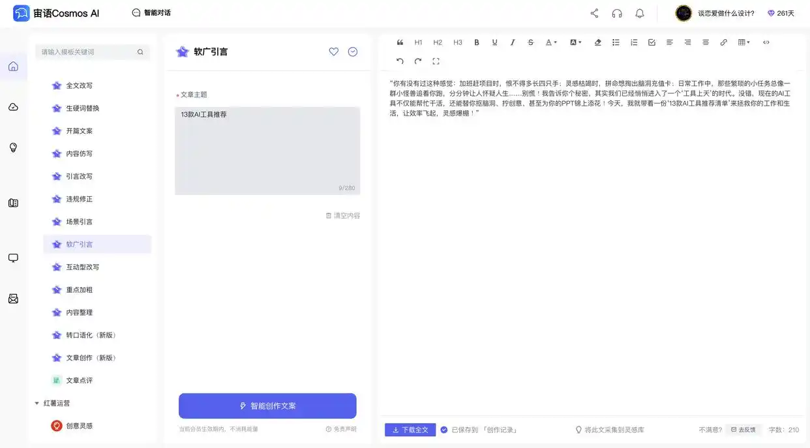Open 免责声明 link
The height and width of the screenshot is (448, 810).
coord(341,429)
